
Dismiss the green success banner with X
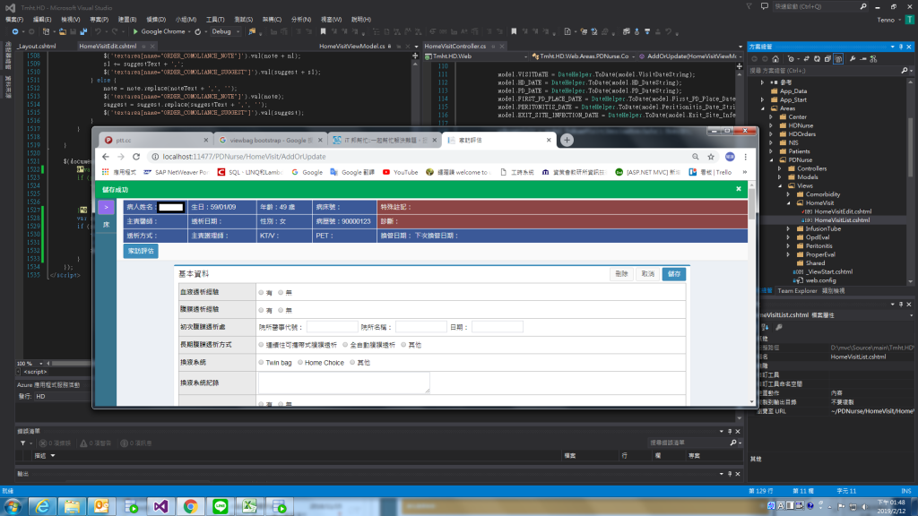pyautogui.click(x=739, y=189)
